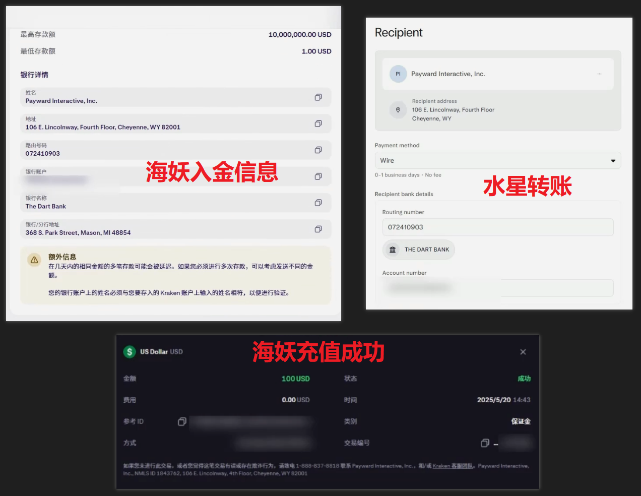
Task: Click The Dart Bank under 银行名称
Action: [x=46, y=206]
